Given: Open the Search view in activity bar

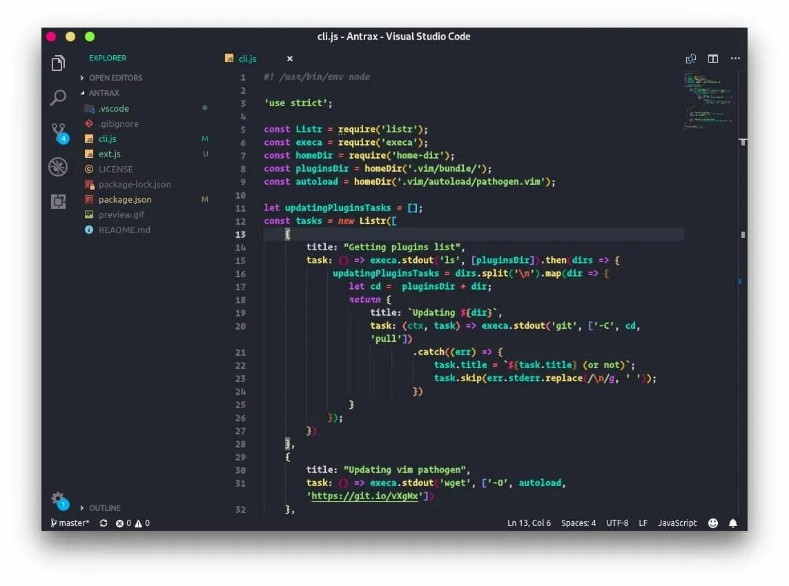Looking at the screenshot, I should coord(59,97).
